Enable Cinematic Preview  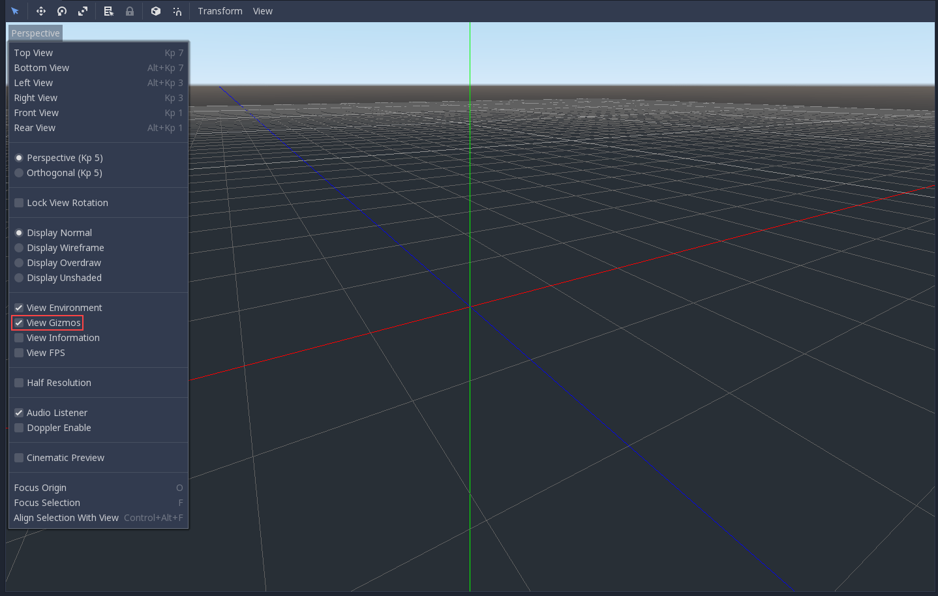coord(65,457)
